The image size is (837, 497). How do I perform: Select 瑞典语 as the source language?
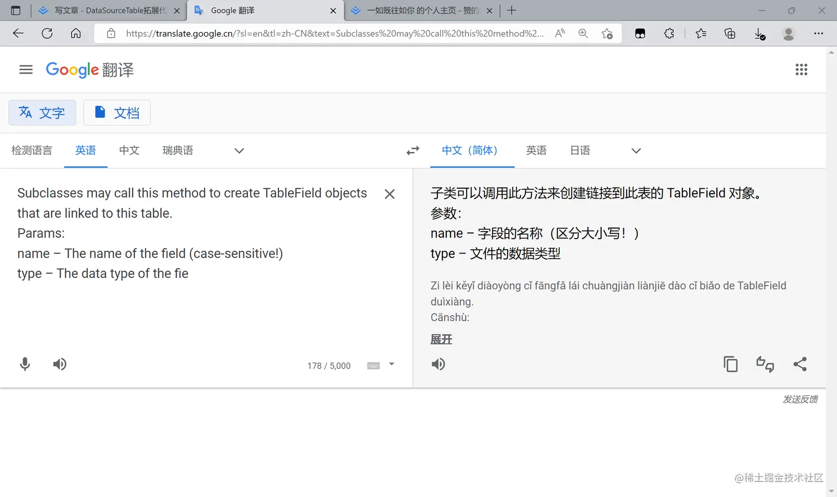(x=178, y=151)
